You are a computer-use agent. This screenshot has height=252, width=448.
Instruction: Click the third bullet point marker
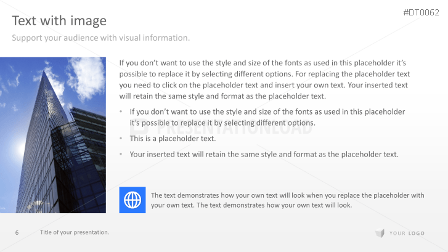121,154
